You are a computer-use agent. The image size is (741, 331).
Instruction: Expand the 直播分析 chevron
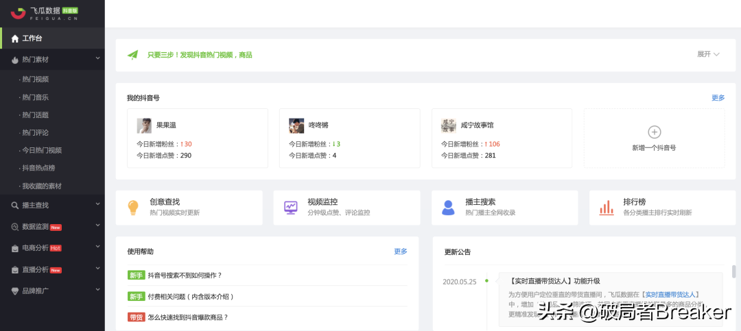point(98,268)
